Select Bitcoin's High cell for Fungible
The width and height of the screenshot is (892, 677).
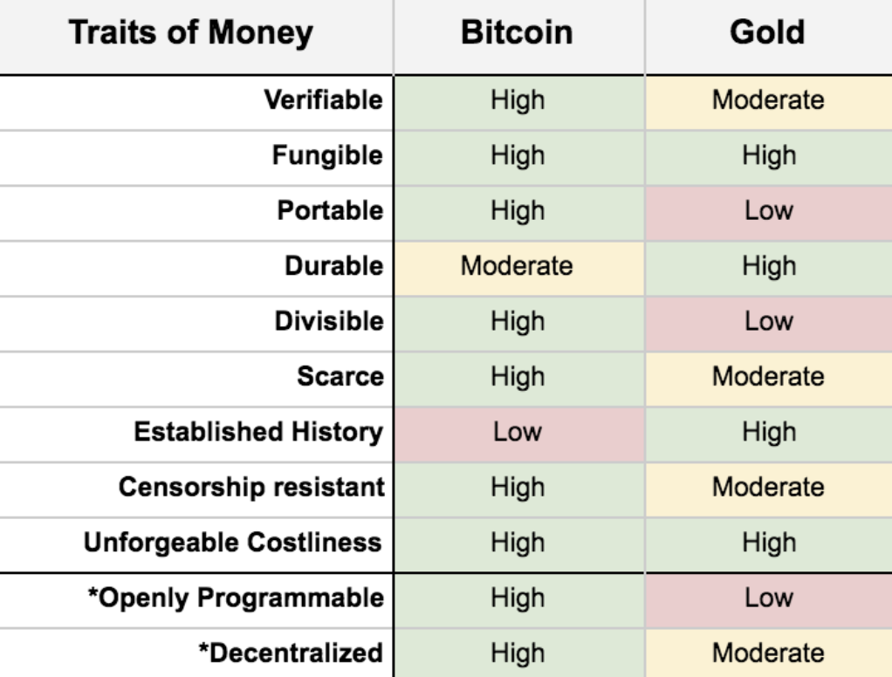coord(518,156)
